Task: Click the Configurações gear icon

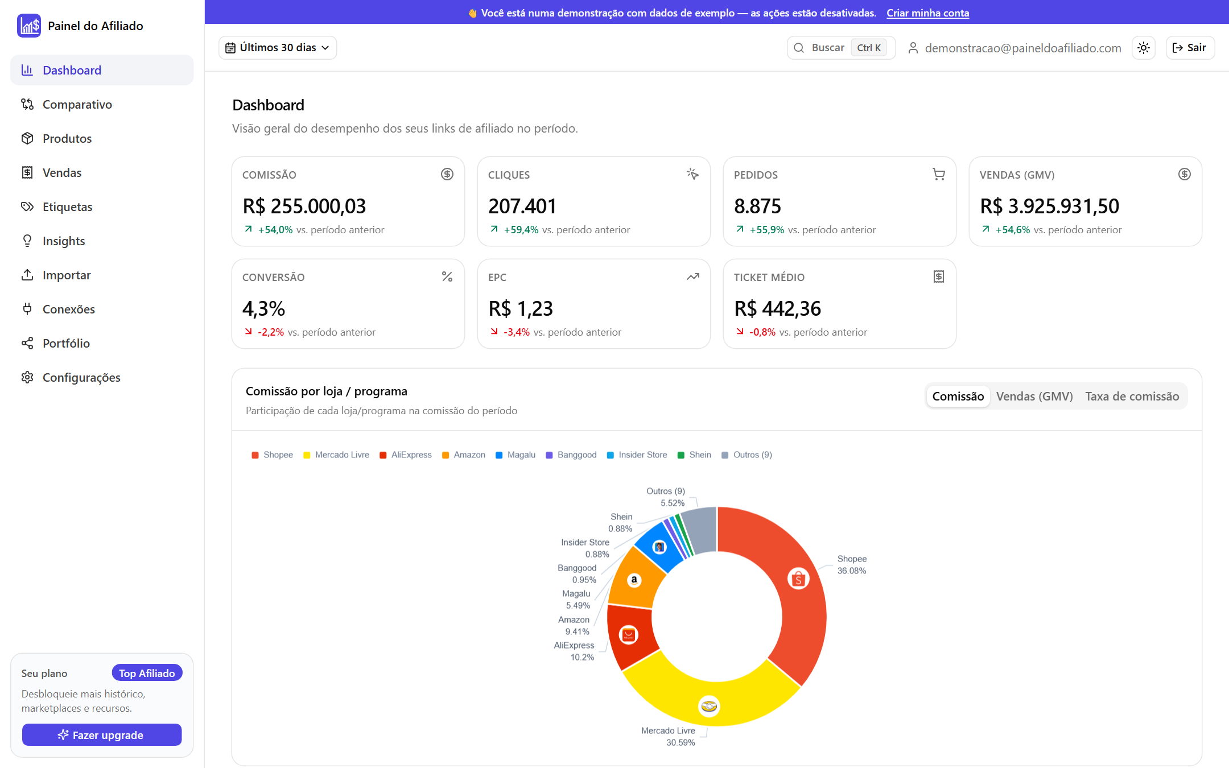Action: click(27, 377)
